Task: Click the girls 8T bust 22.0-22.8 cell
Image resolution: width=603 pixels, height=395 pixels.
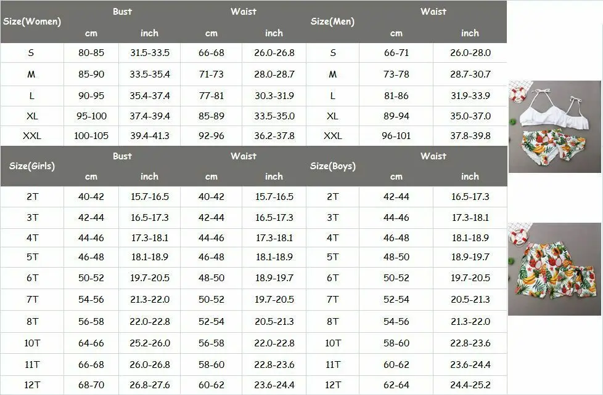Action: [x=150, y=322]
